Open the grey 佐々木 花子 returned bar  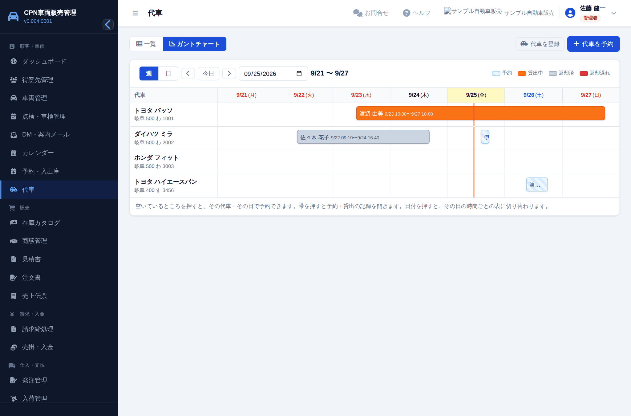[x=363, y=137]
